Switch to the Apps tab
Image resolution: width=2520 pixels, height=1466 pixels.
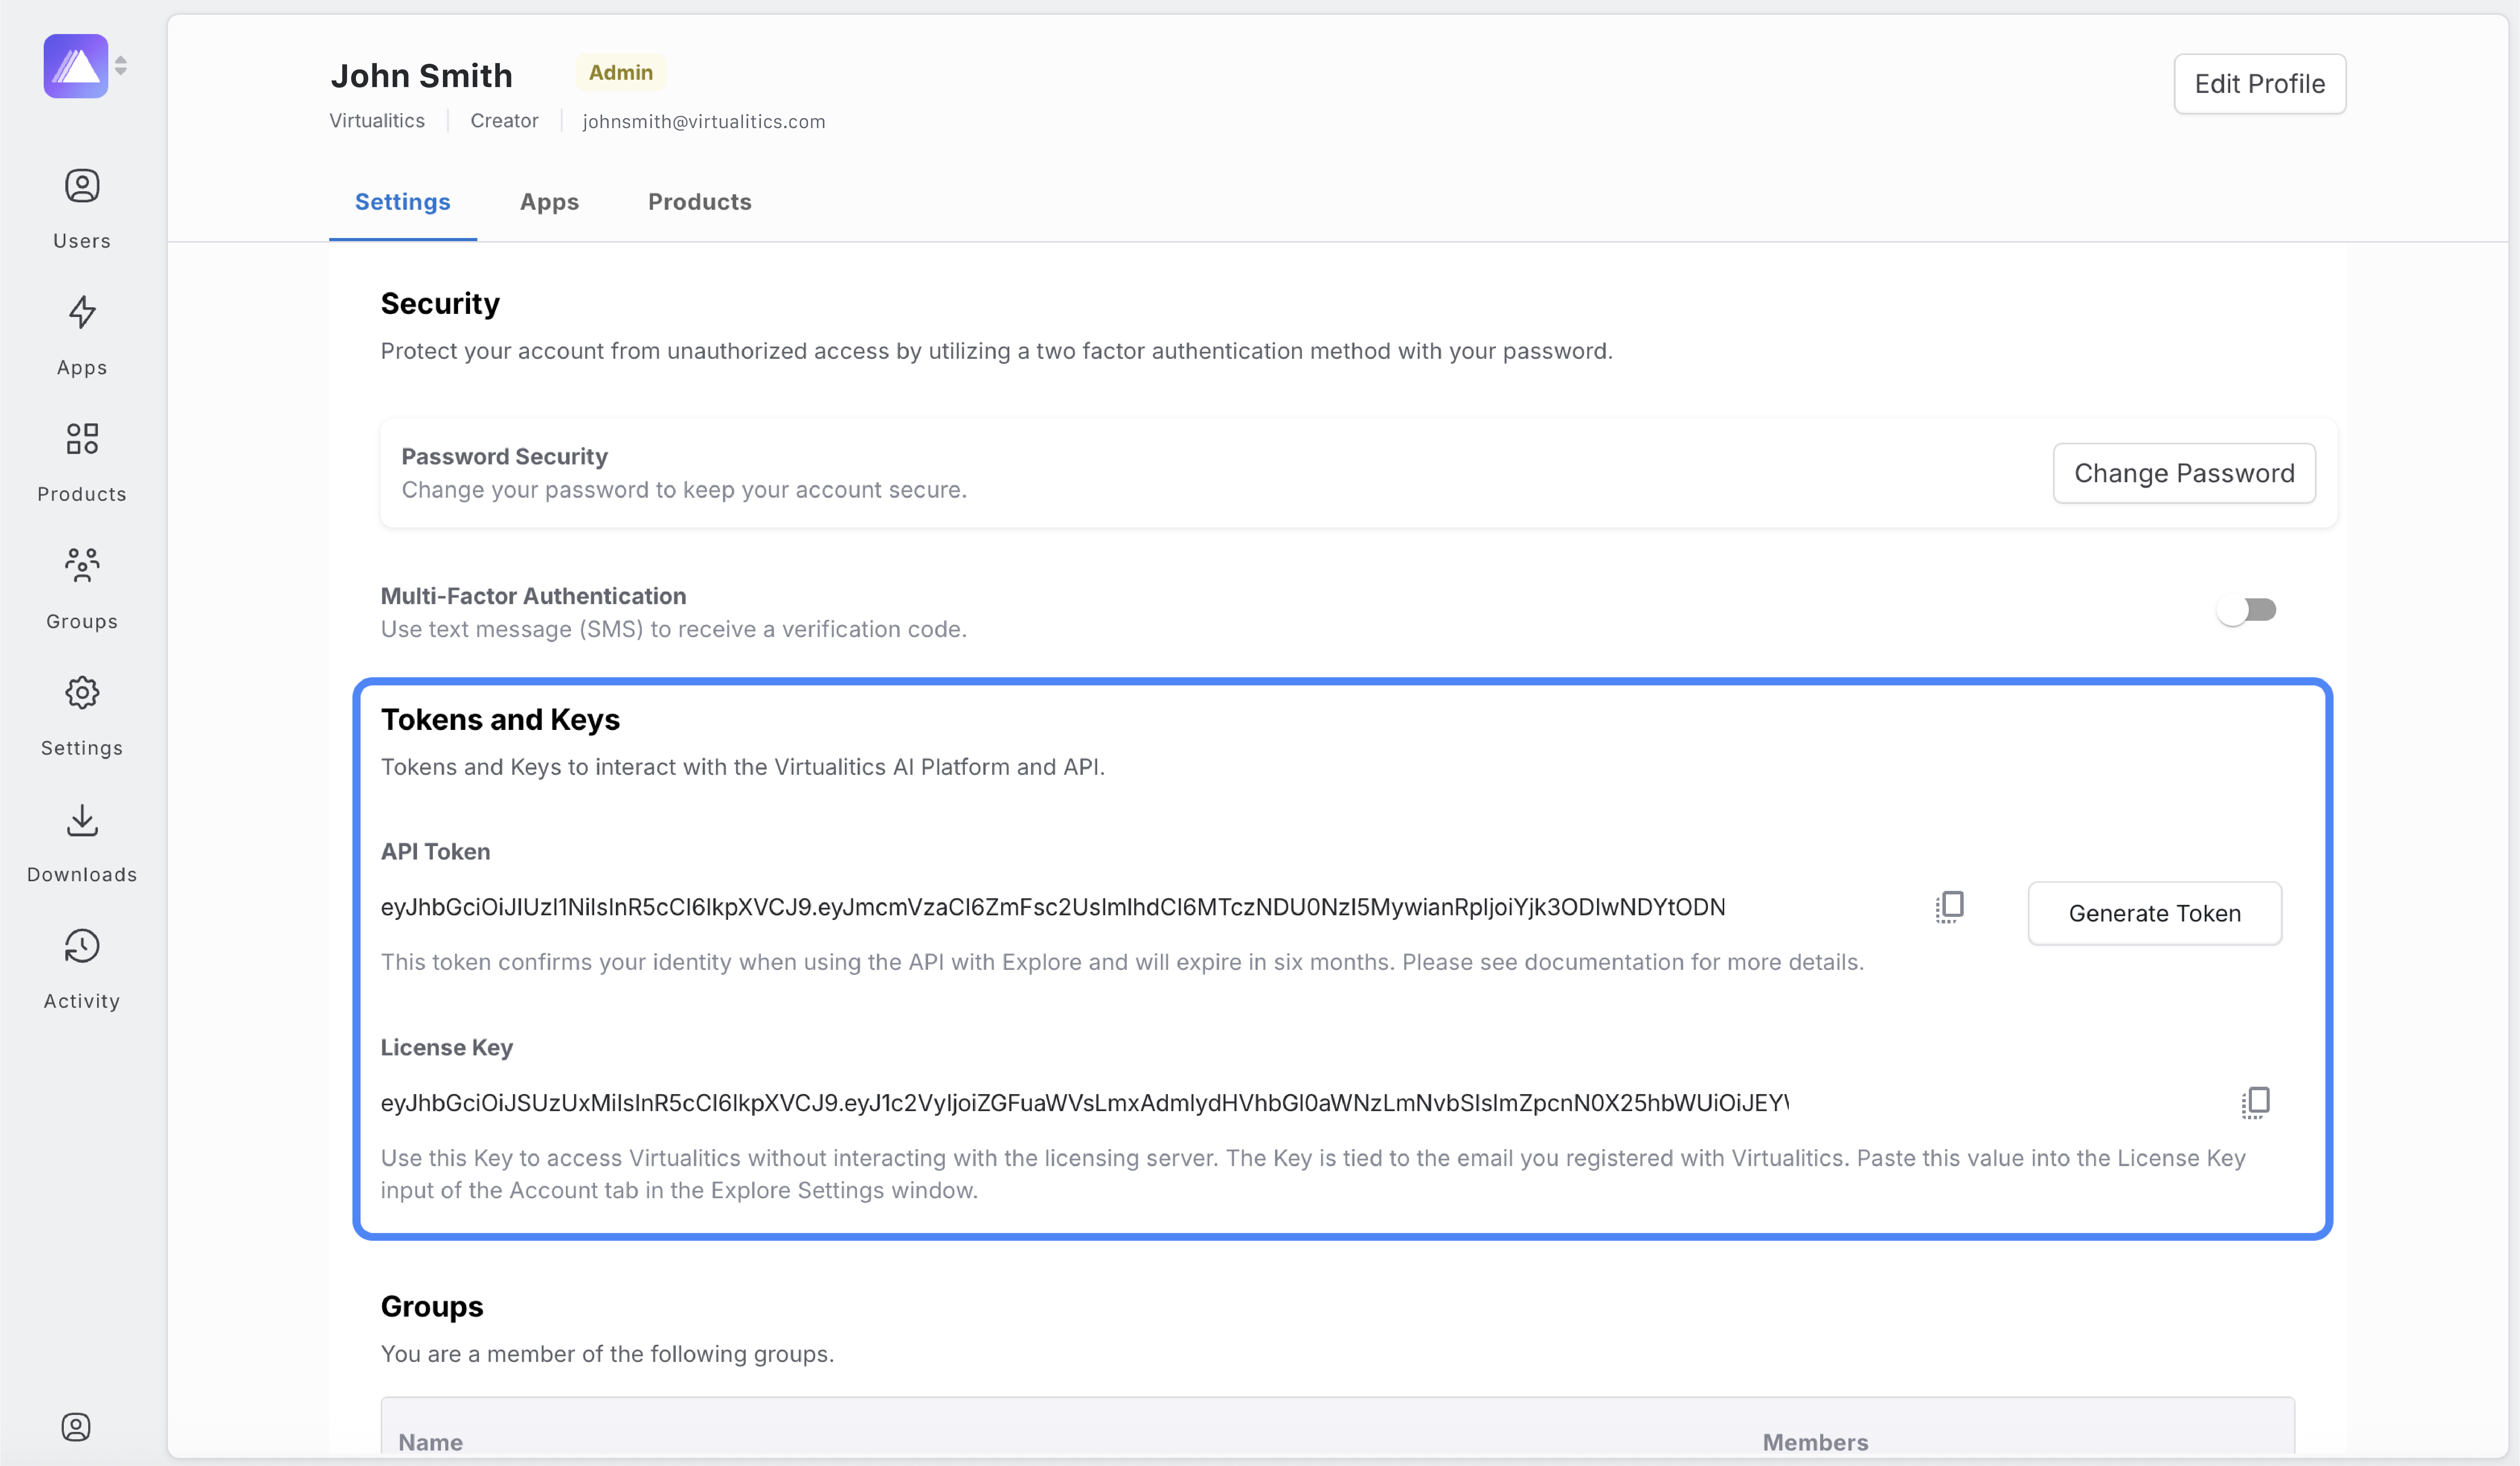click(x=549, y=201)
